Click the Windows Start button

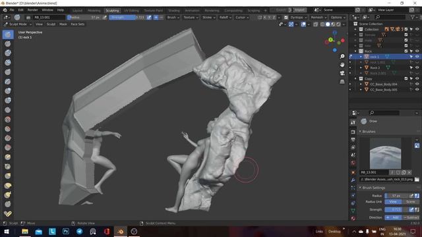[6, 231]
